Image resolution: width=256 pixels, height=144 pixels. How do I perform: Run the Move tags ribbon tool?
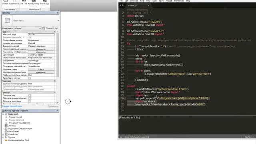[x=44, y=2]
